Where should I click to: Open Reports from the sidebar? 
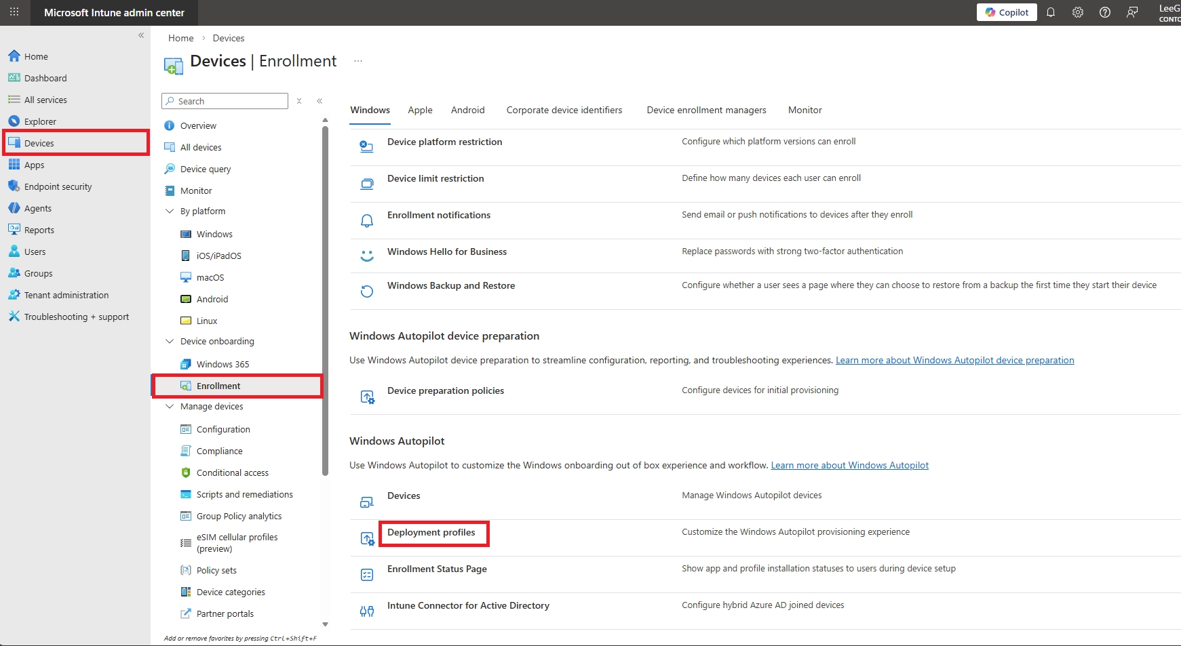click(x=39, y=230)
